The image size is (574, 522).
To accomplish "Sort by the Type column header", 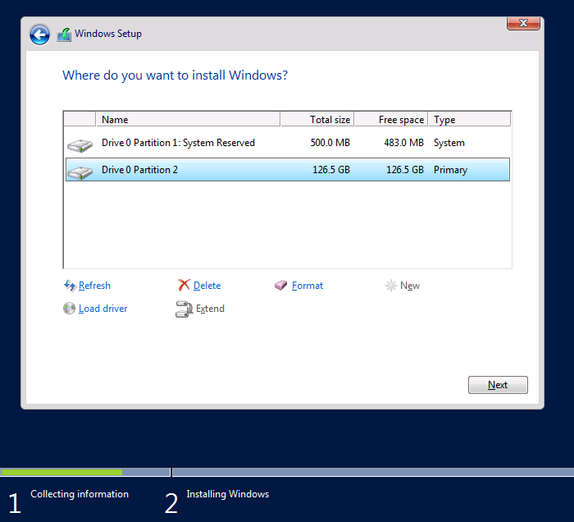I will pos(469,119).
